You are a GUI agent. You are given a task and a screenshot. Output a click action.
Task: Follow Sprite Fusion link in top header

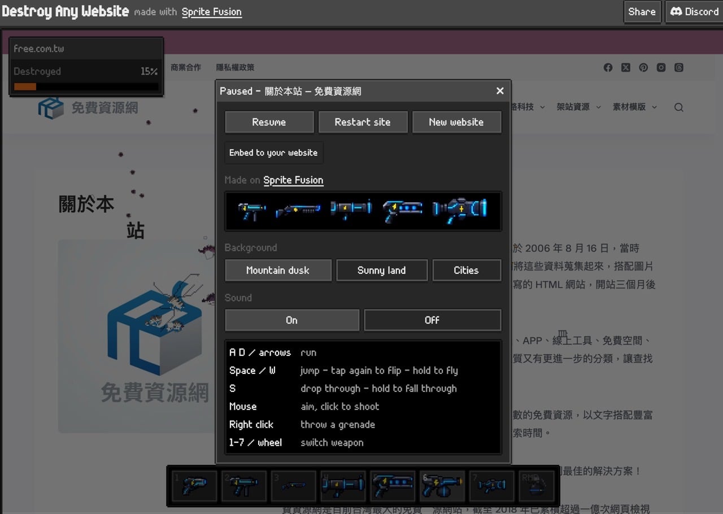(212, 12)
